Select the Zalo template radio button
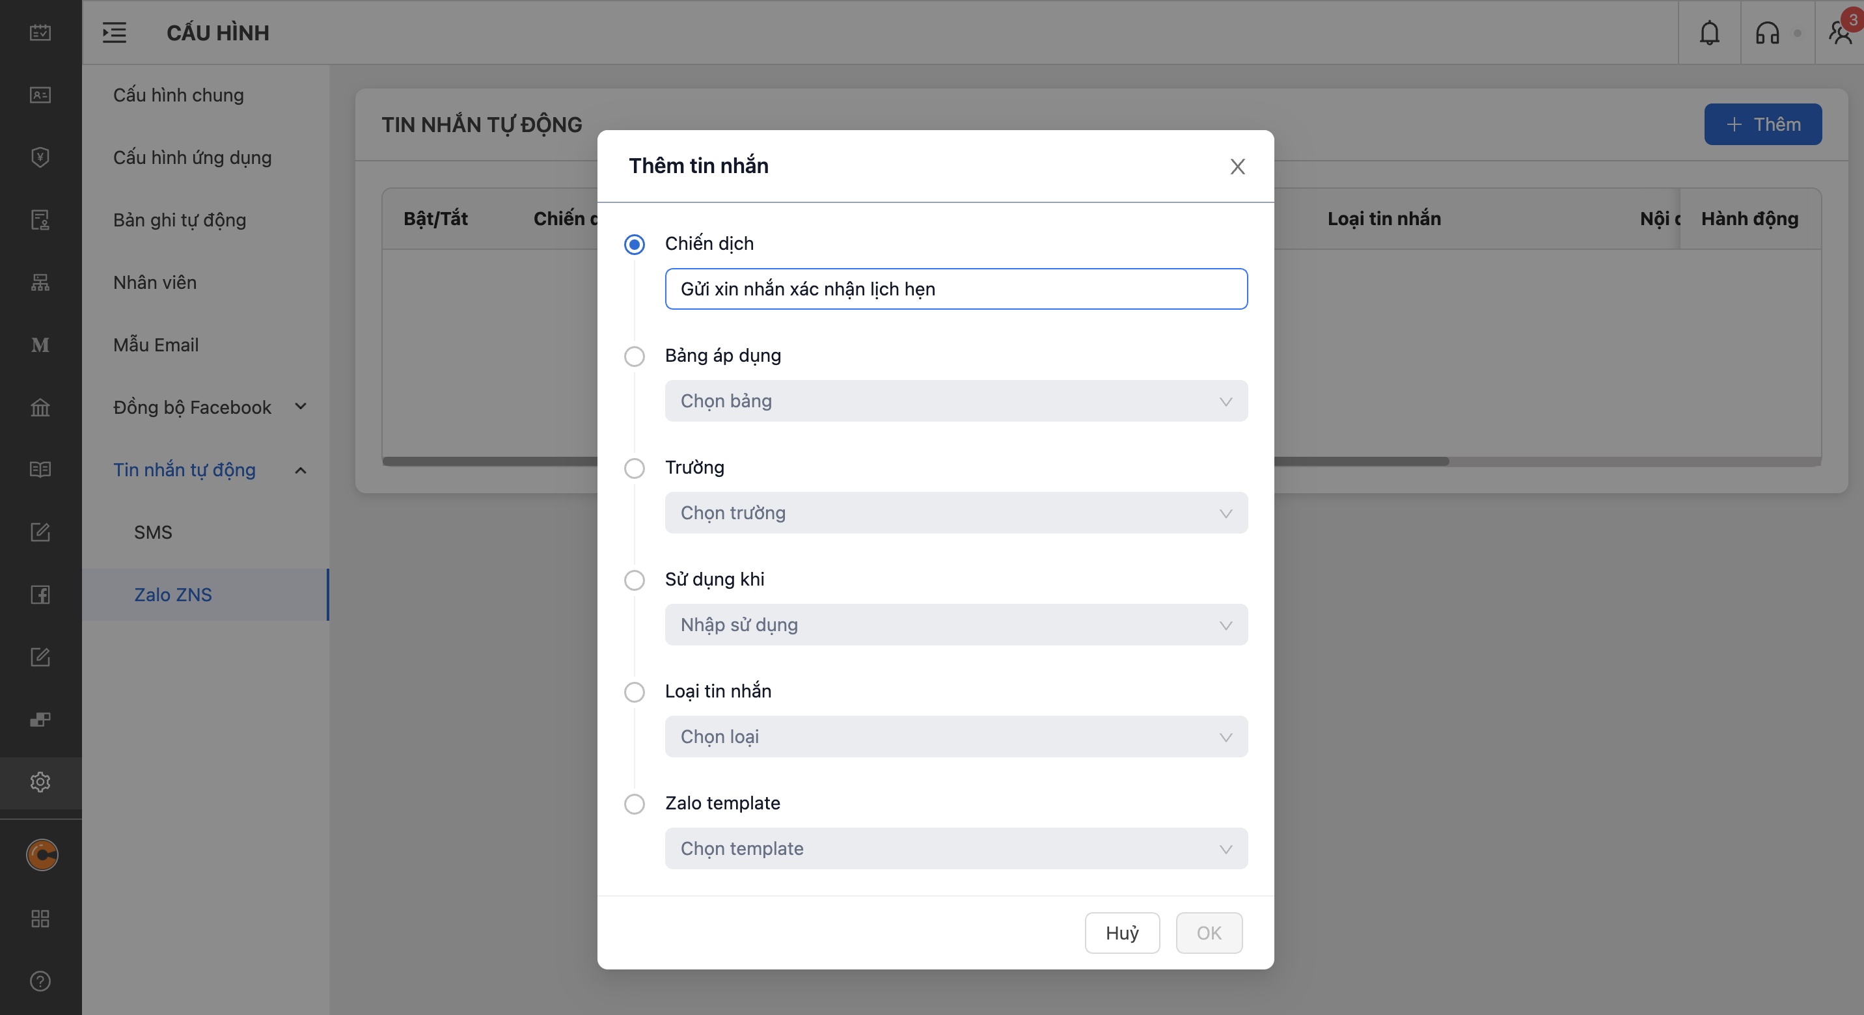The image size is (1864, 1015). coord(634,804)
